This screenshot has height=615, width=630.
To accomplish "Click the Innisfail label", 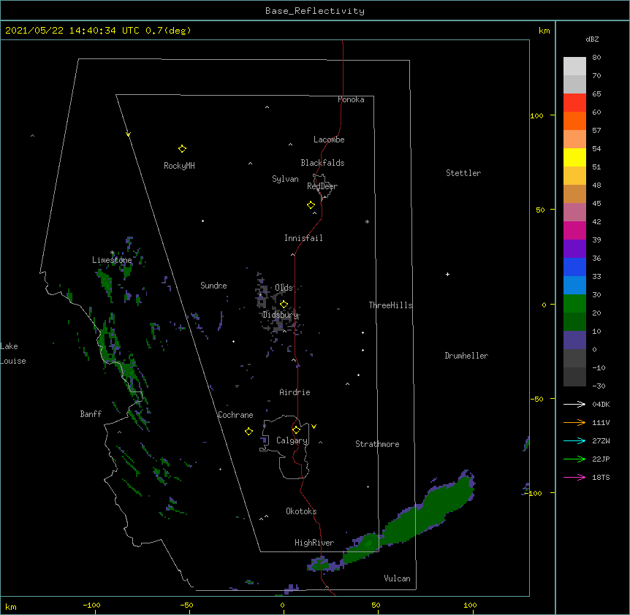I will [x=303, y=238].
